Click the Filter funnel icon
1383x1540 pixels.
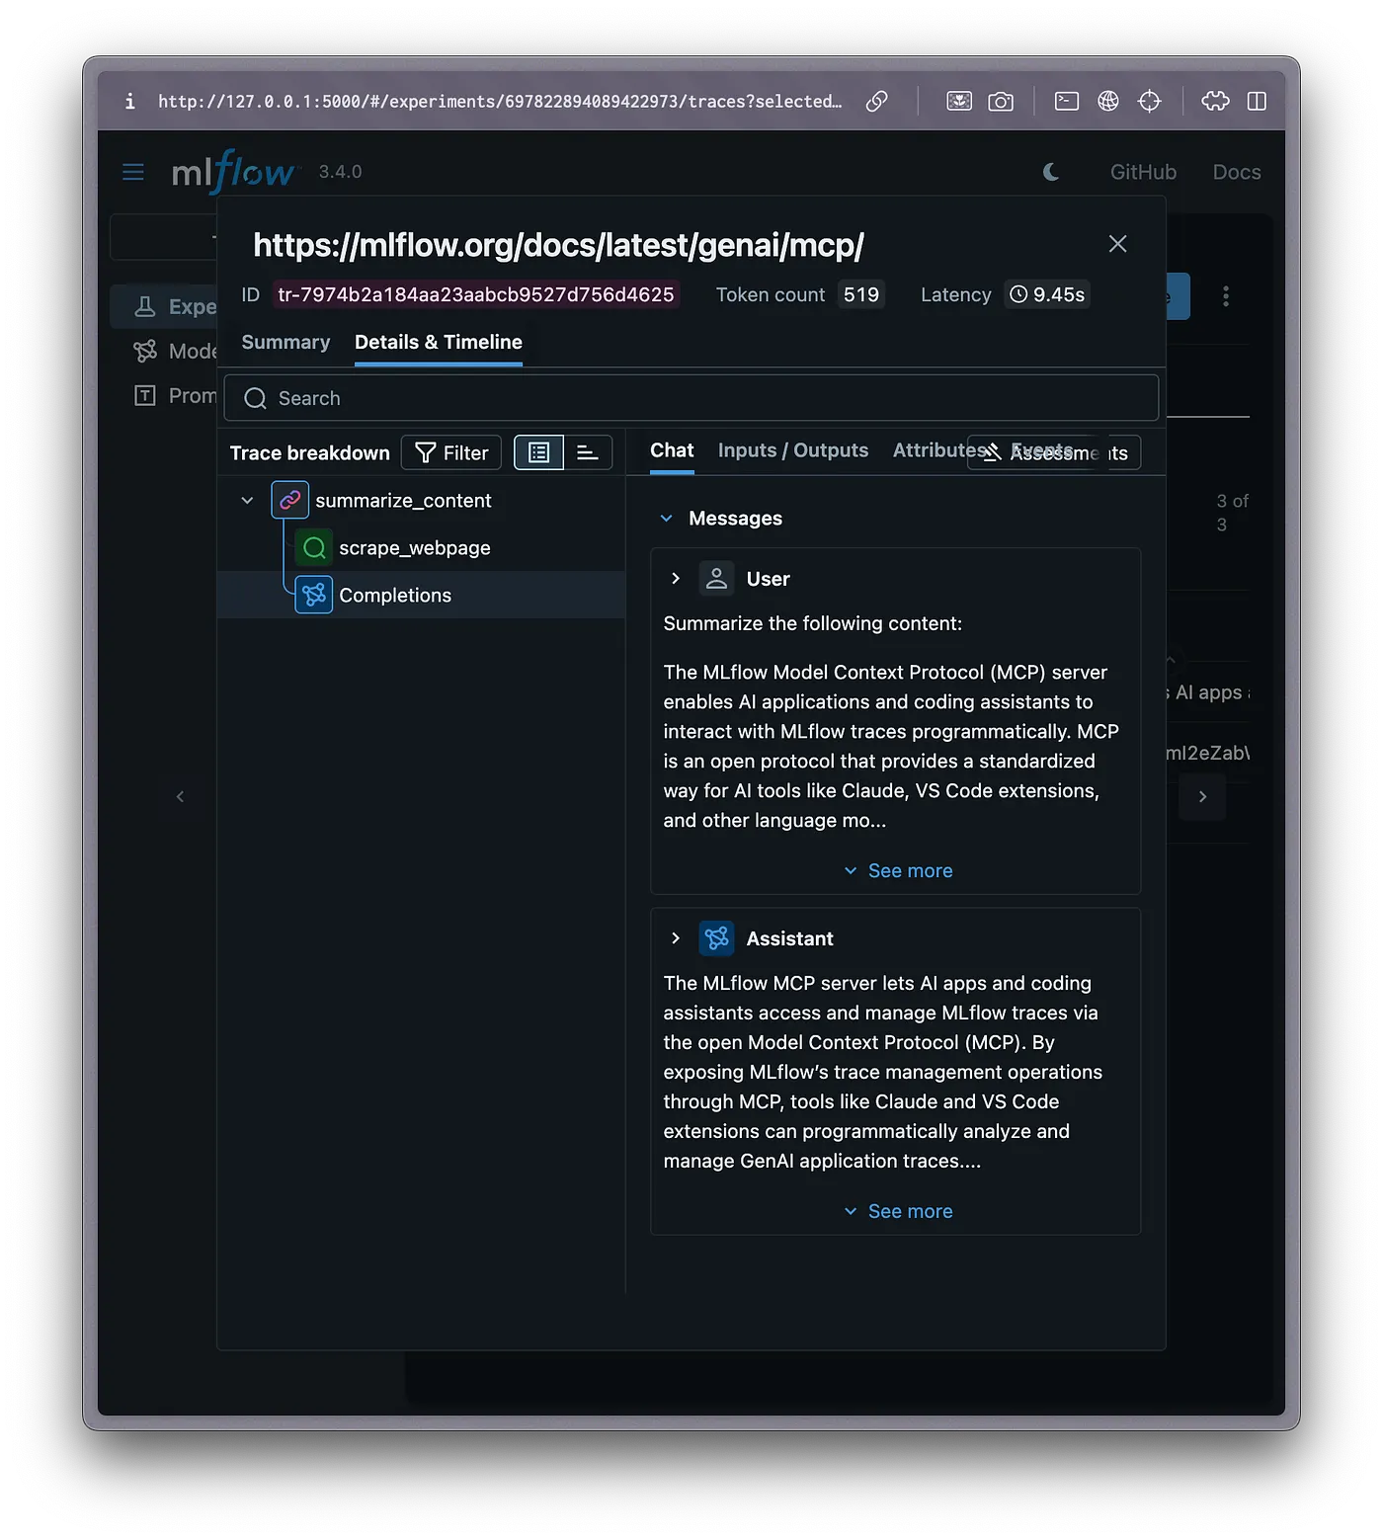[x=425, y=452]
